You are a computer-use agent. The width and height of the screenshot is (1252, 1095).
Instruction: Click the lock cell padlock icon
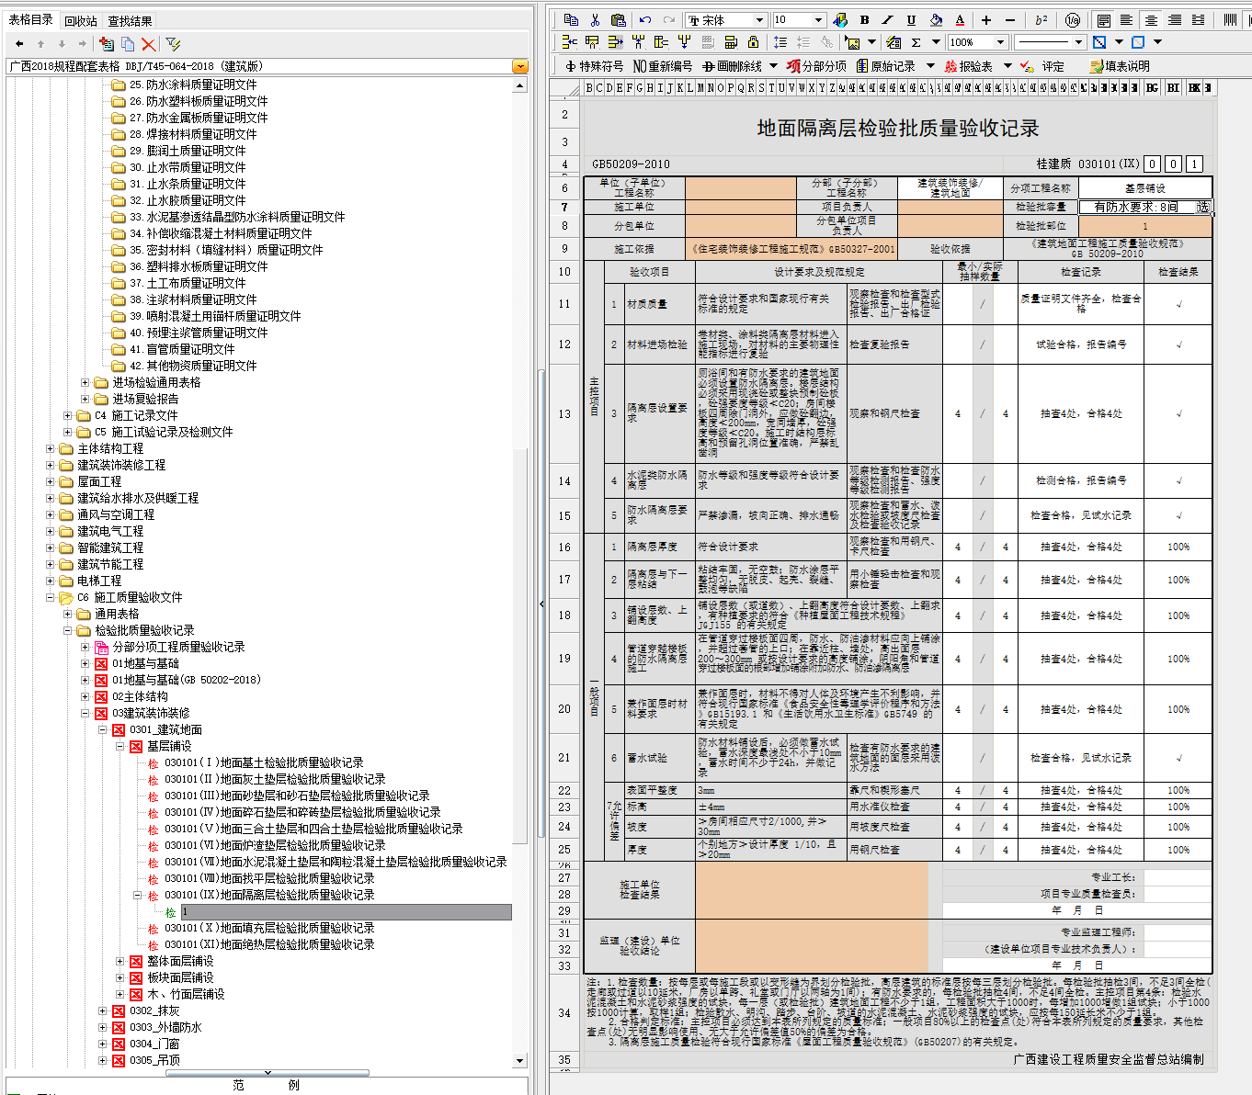pyautogui.click(x=754, y=42)
